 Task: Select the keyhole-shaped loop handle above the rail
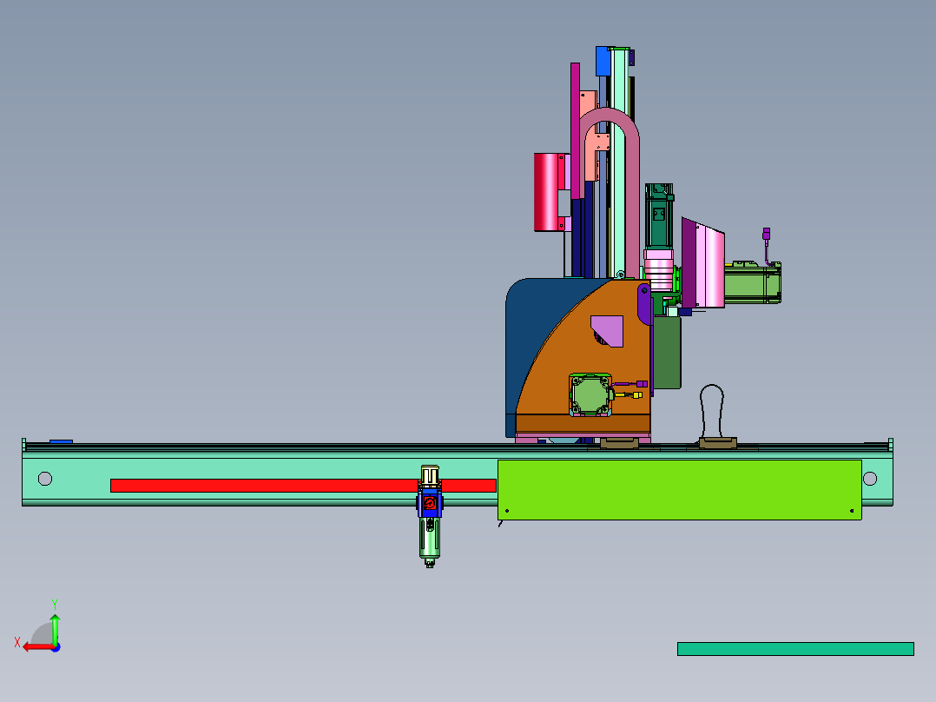tap(712, 412)
